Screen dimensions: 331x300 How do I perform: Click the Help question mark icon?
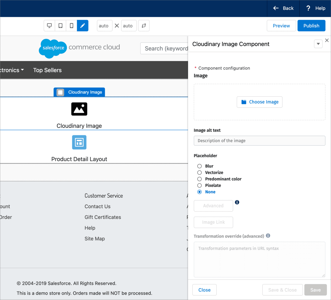pyautogui.click(x=308, y=8)
